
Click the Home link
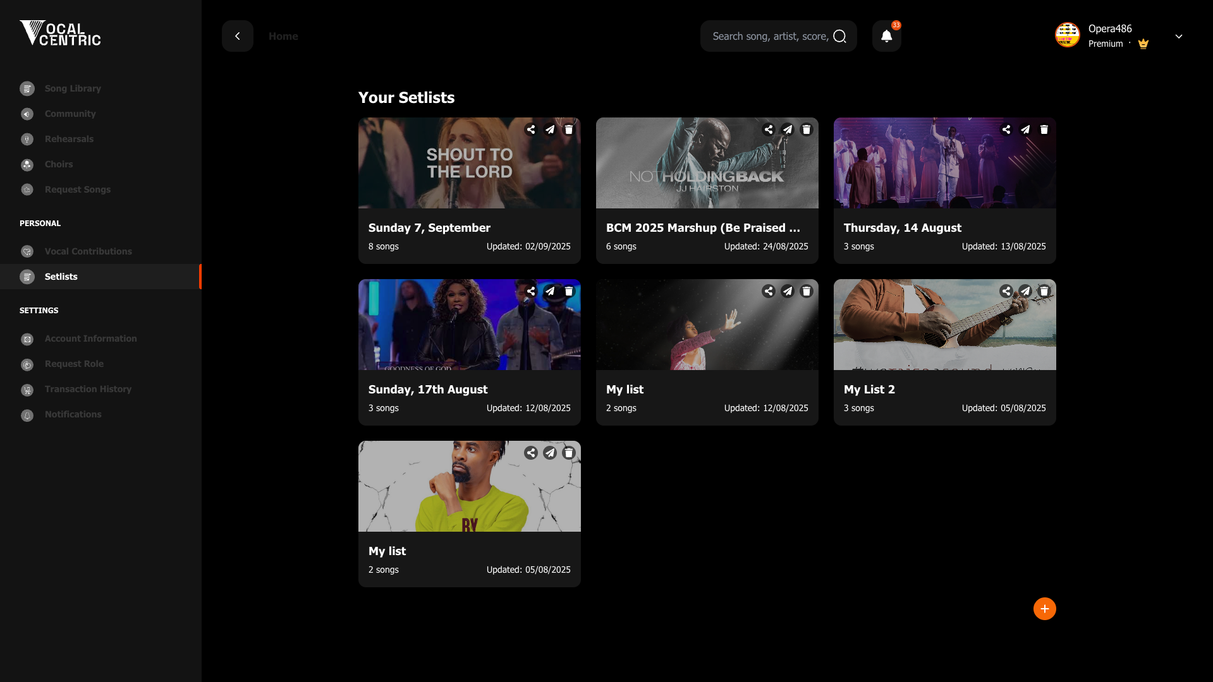283,36
